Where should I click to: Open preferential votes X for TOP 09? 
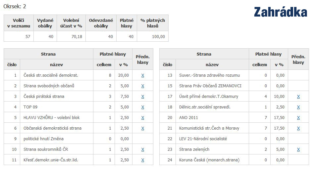pos(143,107)
